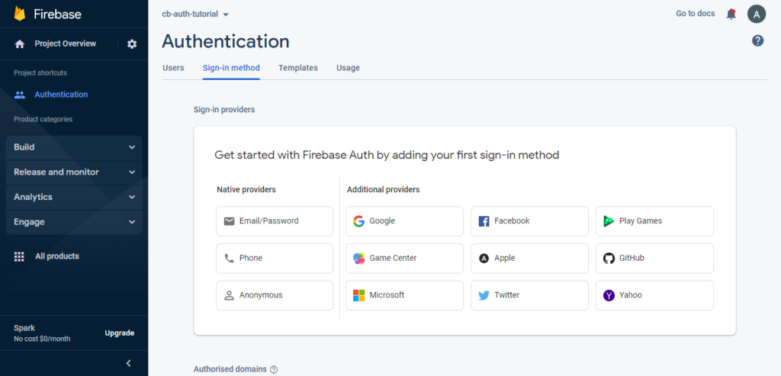Image resolution: width=781 pixels, height=376 pixels.
Task: Click the Anonymous person icon
Action: [229, 295]
